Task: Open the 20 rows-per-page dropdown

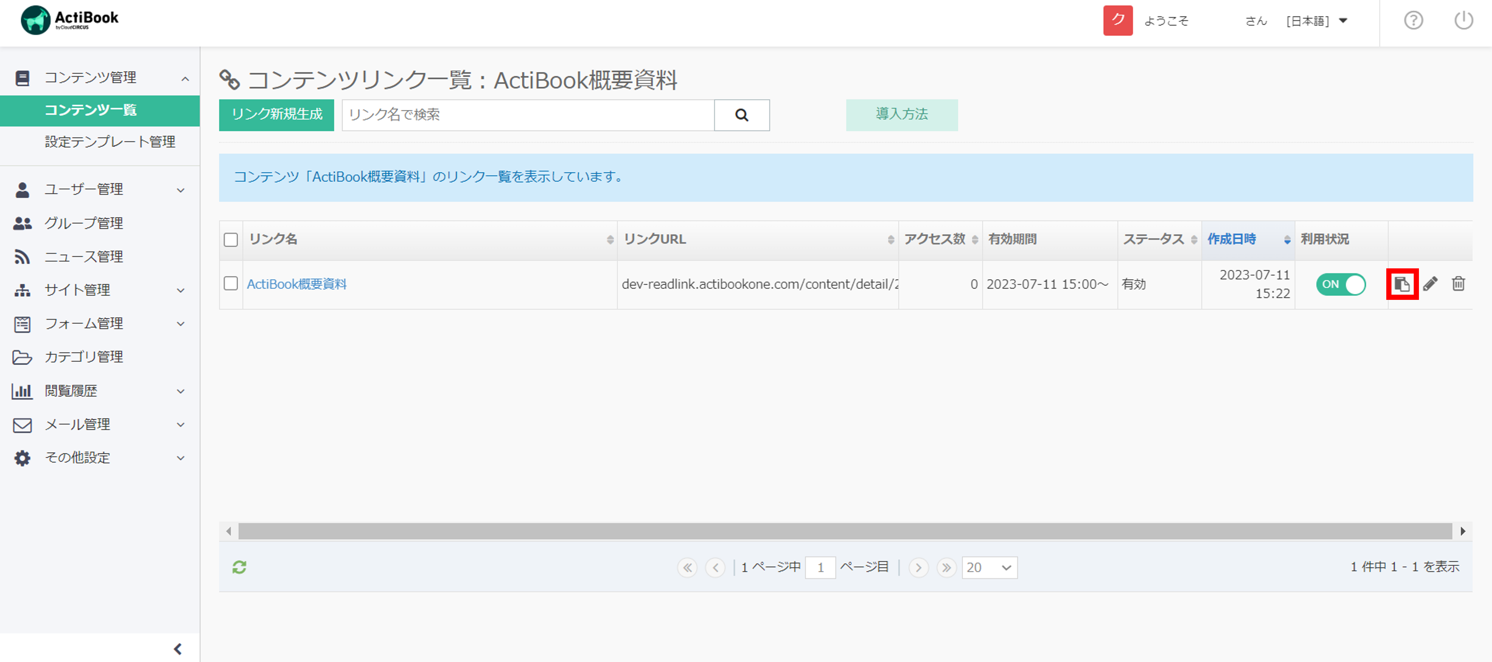Action: point(989,568)
